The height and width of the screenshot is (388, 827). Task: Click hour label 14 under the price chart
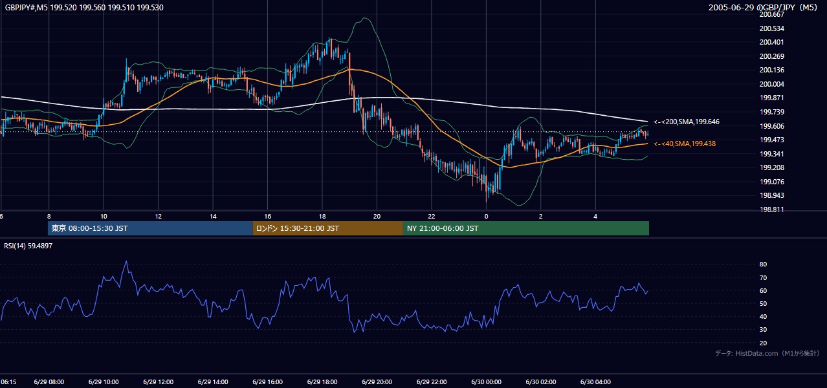(213, 217)
